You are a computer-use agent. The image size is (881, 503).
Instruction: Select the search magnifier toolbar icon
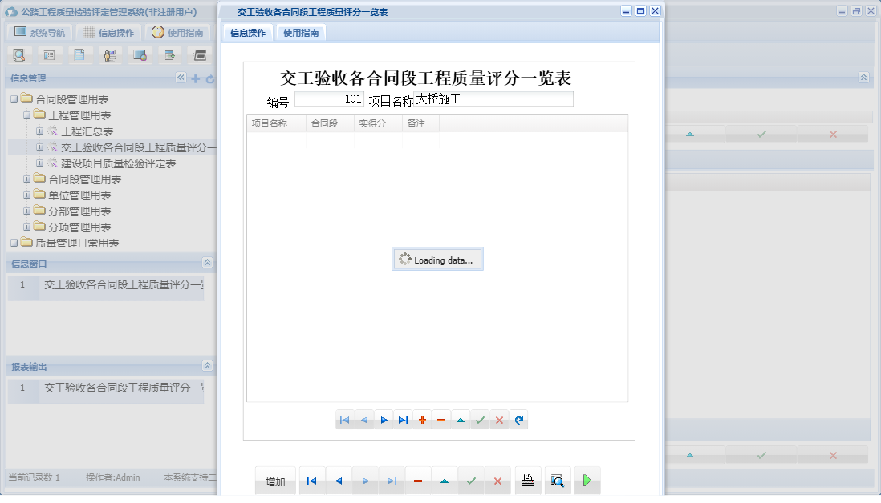click(x=19, y=54)
